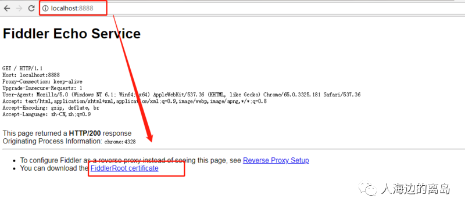
Task: Click the chrome:4328 process text
Action: 120,142
